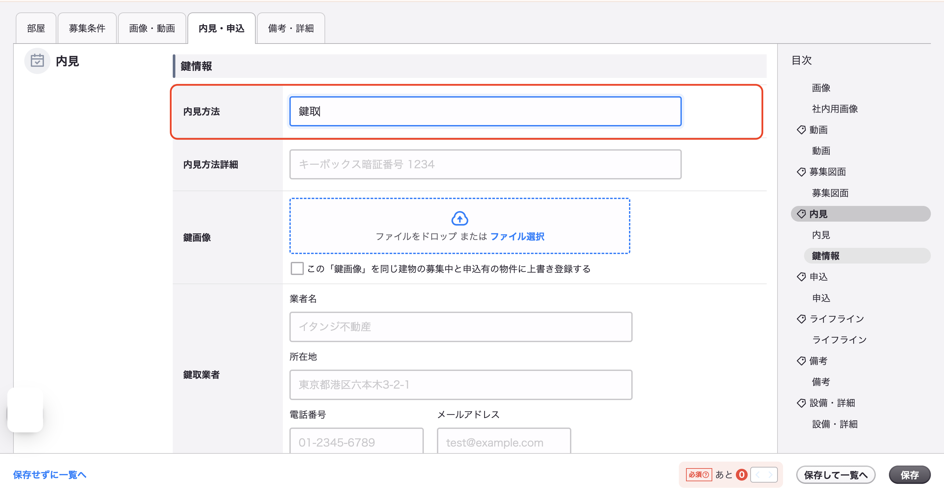Click the tag icon next to 募集図面 in 目次
This screenshot has width=944, height=495.
[x=801, y=172]
